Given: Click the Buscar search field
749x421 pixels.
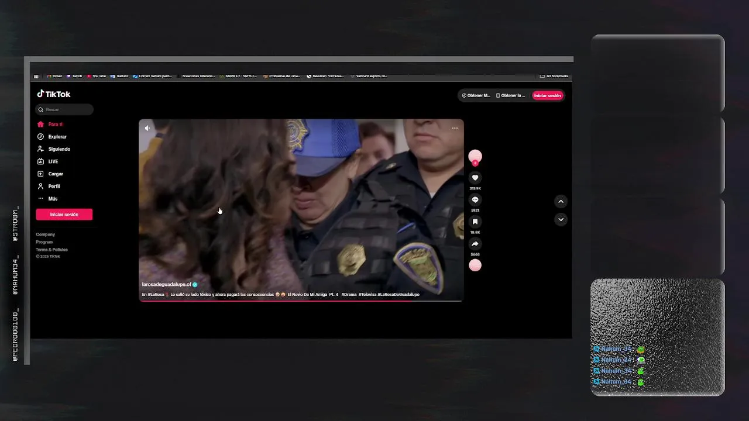Looking at the screenshot, I should click(64, 109).
